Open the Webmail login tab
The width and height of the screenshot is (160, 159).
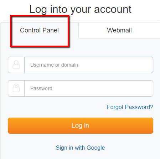pos(119,30)
